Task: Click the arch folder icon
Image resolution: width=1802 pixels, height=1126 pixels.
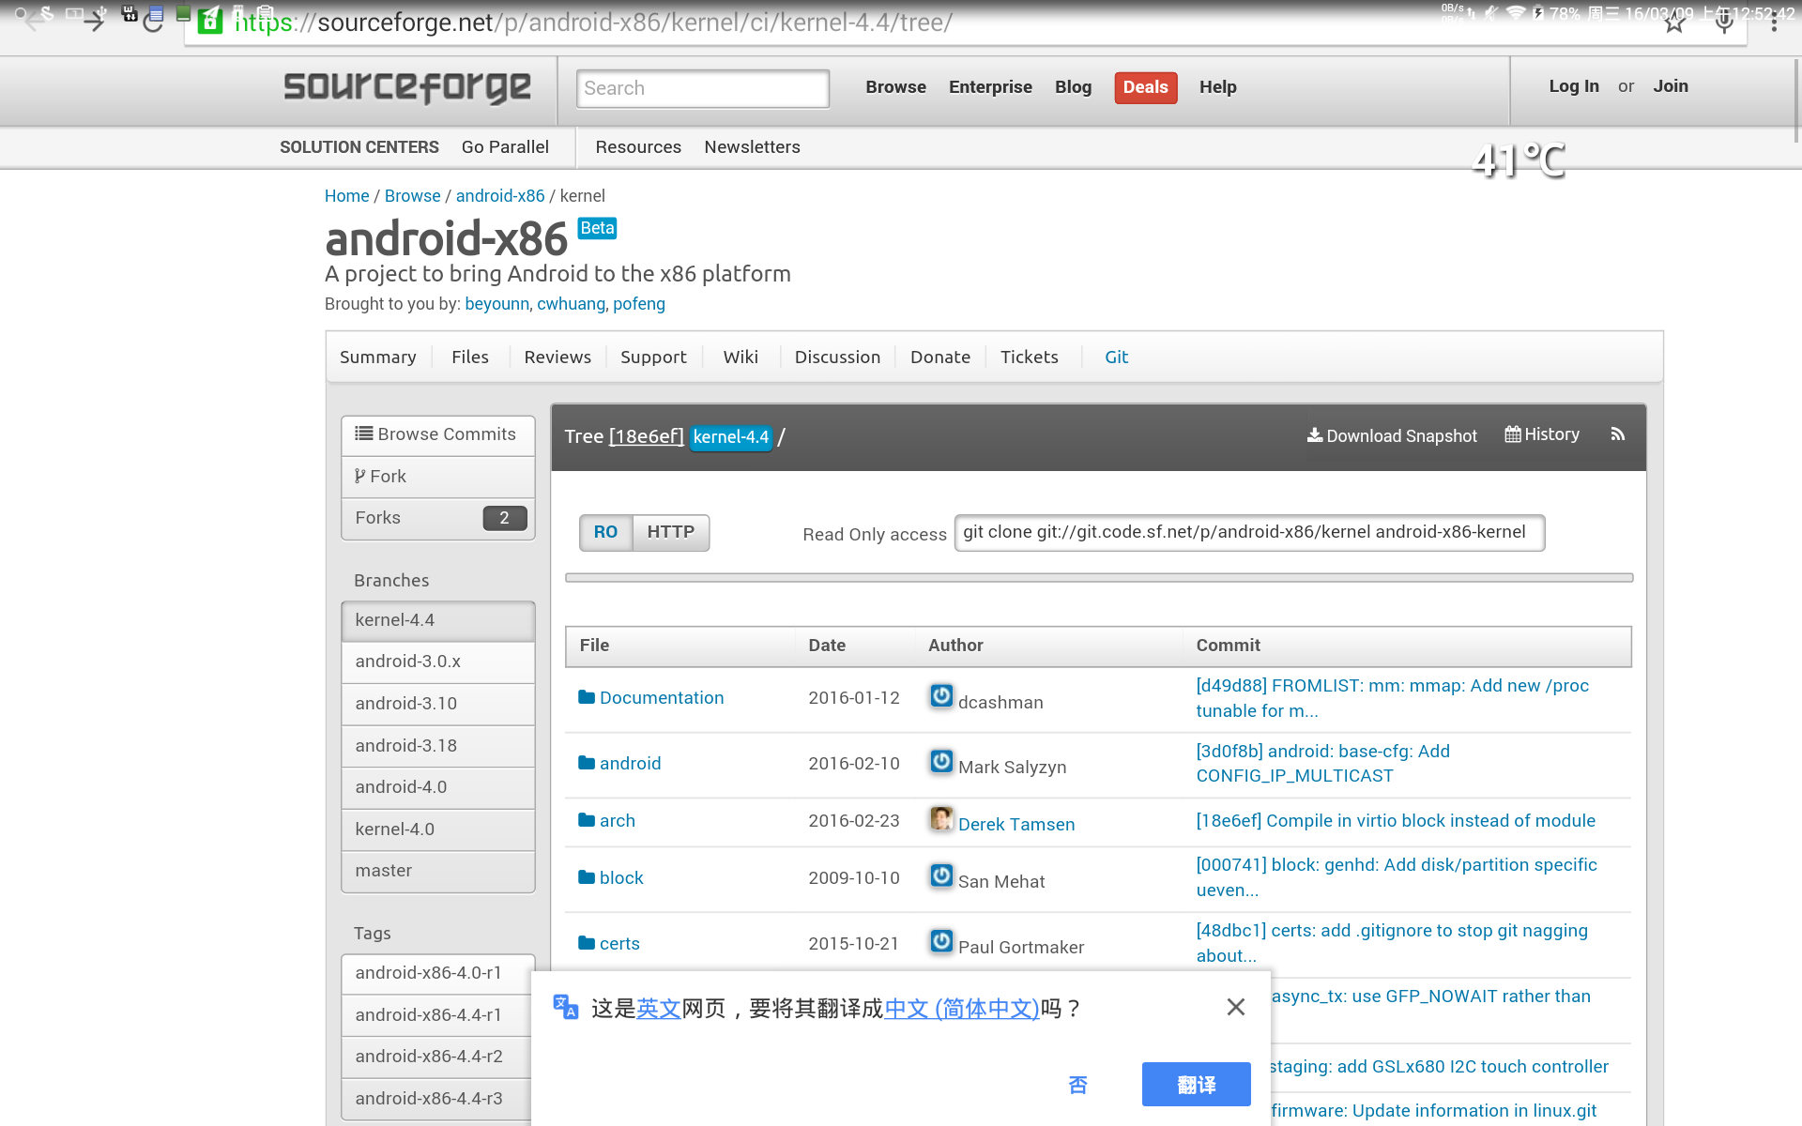Action: click(x=587, y=820)
